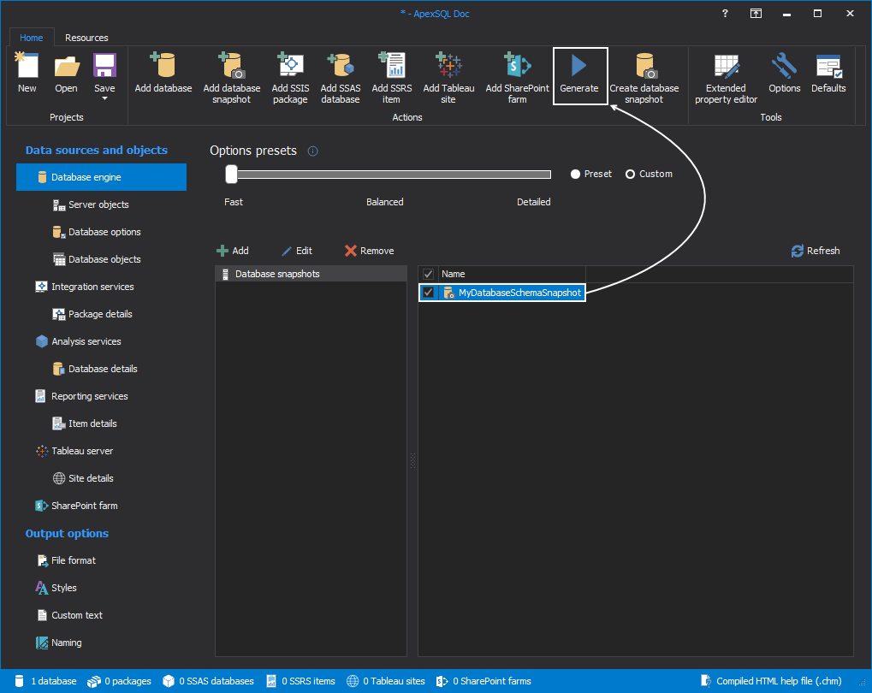This screenshot has width=872, height=693.
Task: Click the 0 Tableau sites status entry
Action: [x=385, y=681]
